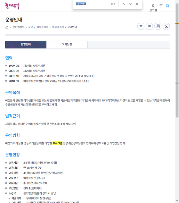Click the 모집방법 row label
This screenshot has height=203, width=179.
tap(13, 188)
